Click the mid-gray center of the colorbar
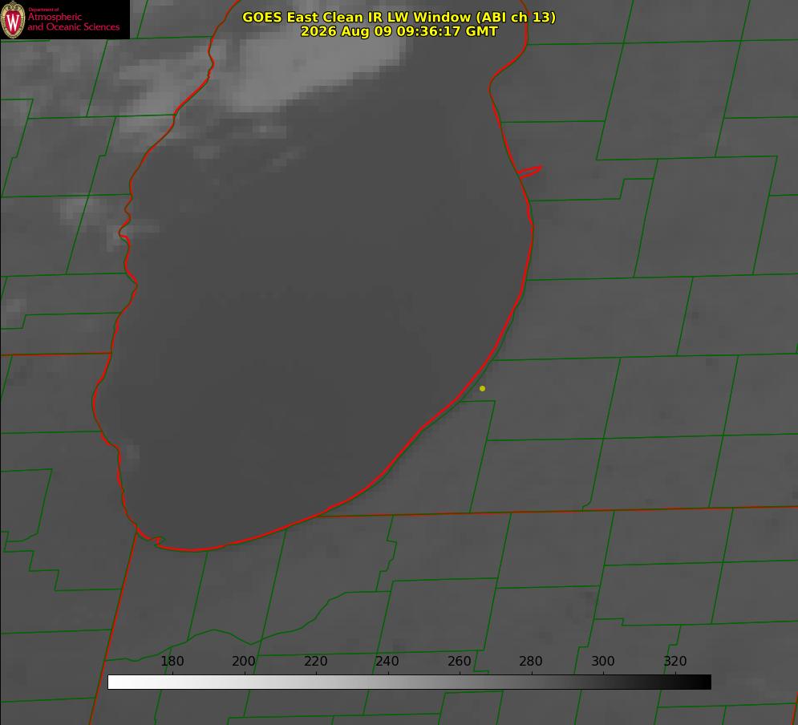This screenshot has width=798, height=725. coord(409,682)
